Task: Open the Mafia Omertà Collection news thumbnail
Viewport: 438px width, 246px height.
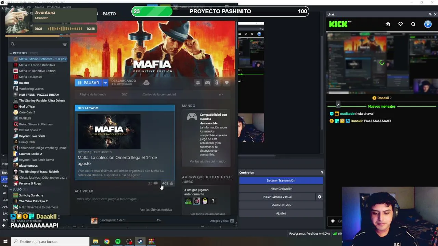Action: point(109,132)
